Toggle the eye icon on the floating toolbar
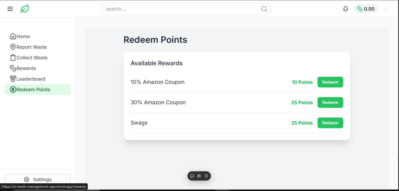 coord(199,176)
